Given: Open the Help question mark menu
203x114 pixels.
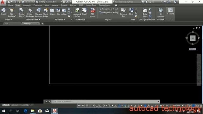Looking at the screenshot, I should 175,2.
